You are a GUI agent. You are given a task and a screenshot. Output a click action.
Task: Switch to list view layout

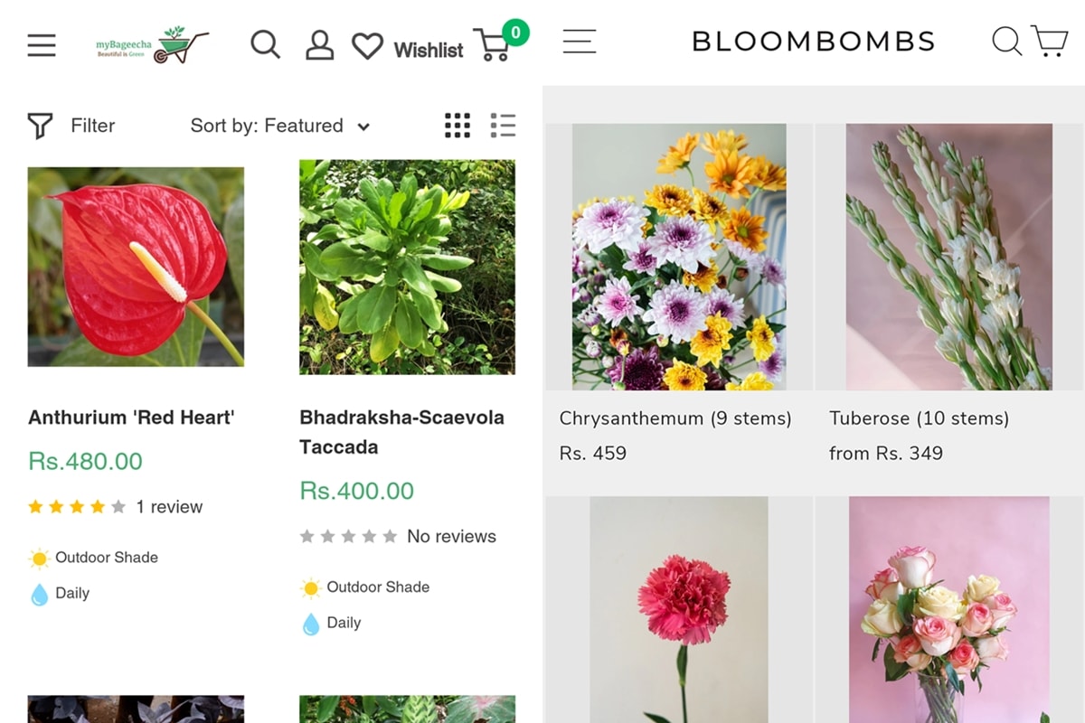[x=503, y=126]
